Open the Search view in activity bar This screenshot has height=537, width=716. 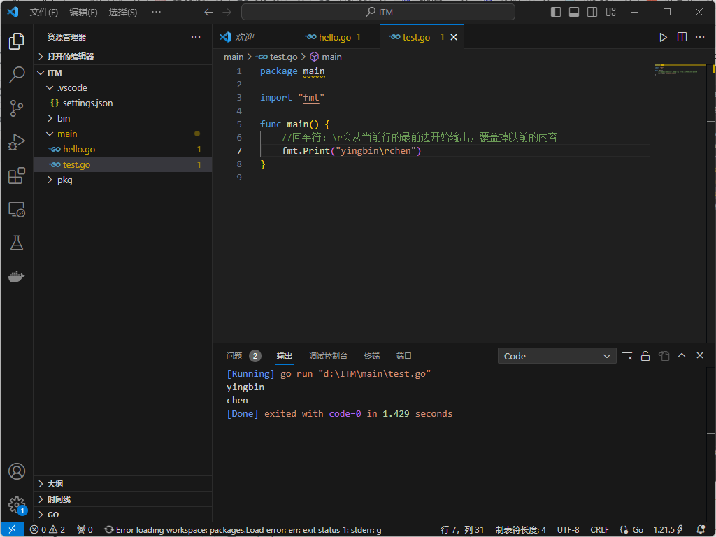17,75
